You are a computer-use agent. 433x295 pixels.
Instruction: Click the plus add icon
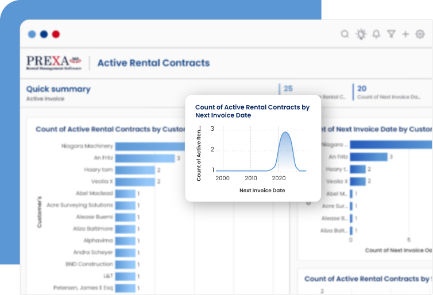point(405,34)
